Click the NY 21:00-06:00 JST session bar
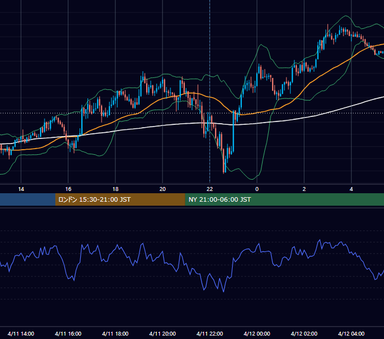The height and width of the screenshot is (339, 384). click(284, 199)
